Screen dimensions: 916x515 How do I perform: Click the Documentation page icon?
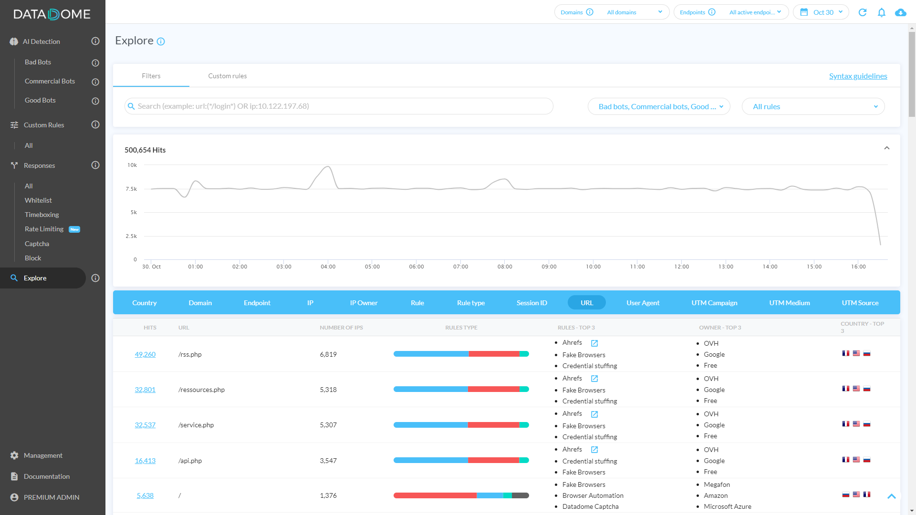pyautogui.click(x=14, y=476)
